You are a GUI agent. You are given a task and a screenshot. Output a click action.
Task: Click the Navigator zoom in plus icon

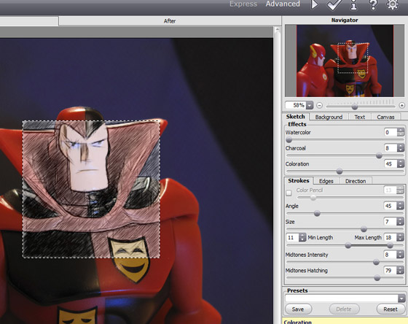pos(401,105)
